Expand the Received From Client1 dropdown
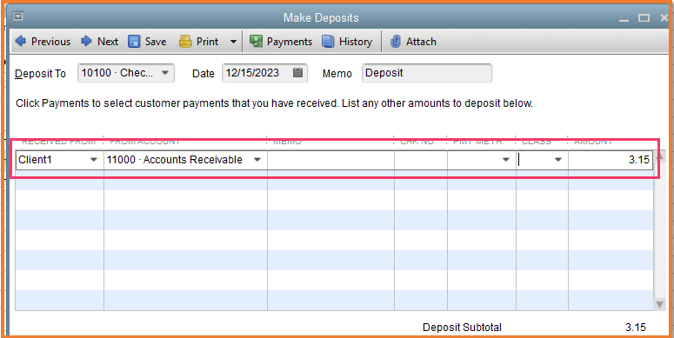This screenshot has width=674, height=338. coord(93,160)
